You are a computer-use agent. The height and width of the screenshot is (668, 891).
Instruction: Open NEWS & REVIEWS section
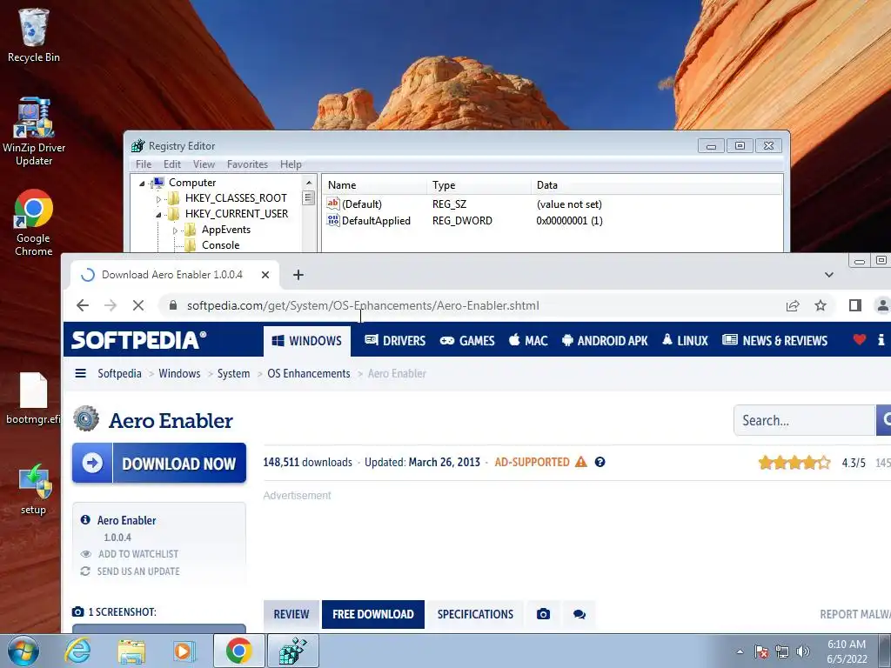click(774, 341)
